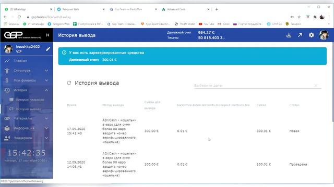Viewport: 334px width, 187px height.
Task: Click the Структура person icon
Action: (x=7, y=71)
